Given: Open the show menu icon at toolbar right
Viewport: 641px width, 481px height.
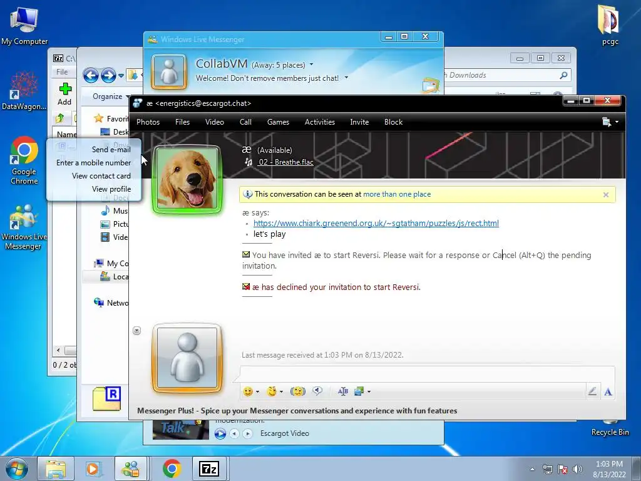Looking at the screenshot, I should tap(610, 122).
